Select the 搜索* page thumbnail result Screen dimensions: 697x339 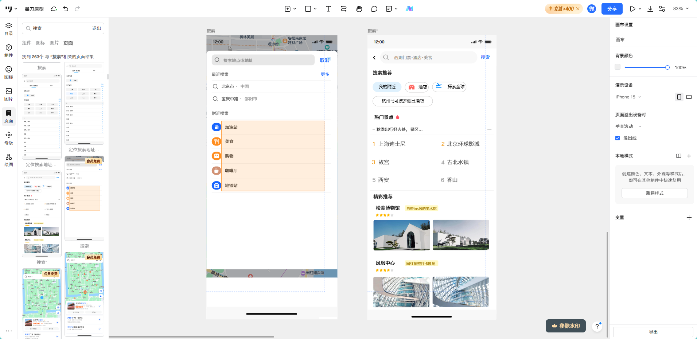coord(42,214)
